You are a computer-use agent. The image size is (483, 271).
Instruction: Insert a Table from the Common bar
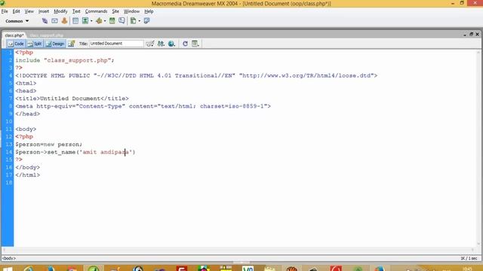(75, 21)
